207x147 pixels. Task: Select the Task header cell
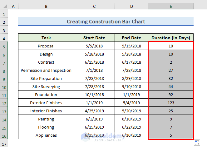[46, 38]
